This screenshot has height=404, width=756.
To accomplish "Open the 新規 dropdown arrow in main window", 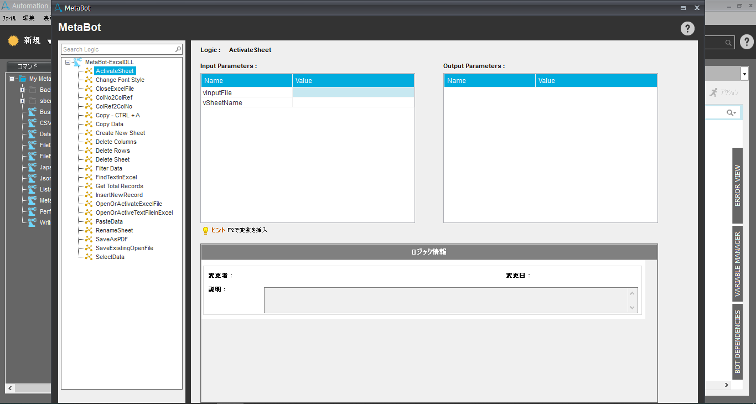I will coord(49,42).
